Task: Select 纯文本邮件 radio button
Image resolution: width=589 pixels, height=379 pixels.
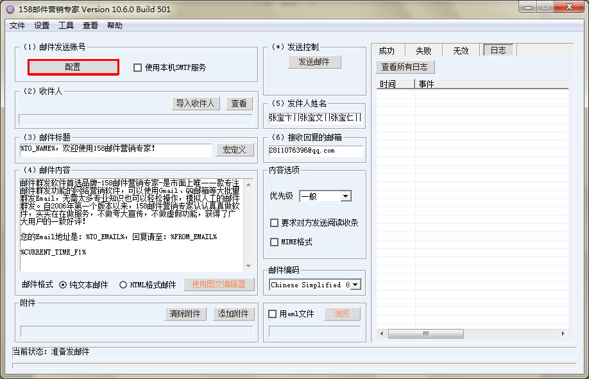Action: (63, 285)
